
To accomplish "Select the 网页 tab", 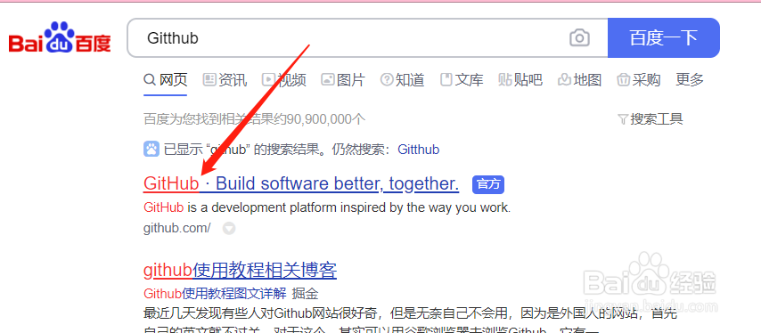I will point(166,80).
